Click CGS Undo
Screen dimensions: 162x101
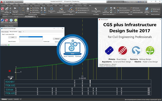154,11
